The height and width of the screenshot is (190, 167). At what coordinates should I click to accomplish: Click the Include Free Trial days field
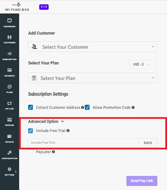[x=83, y=143]
